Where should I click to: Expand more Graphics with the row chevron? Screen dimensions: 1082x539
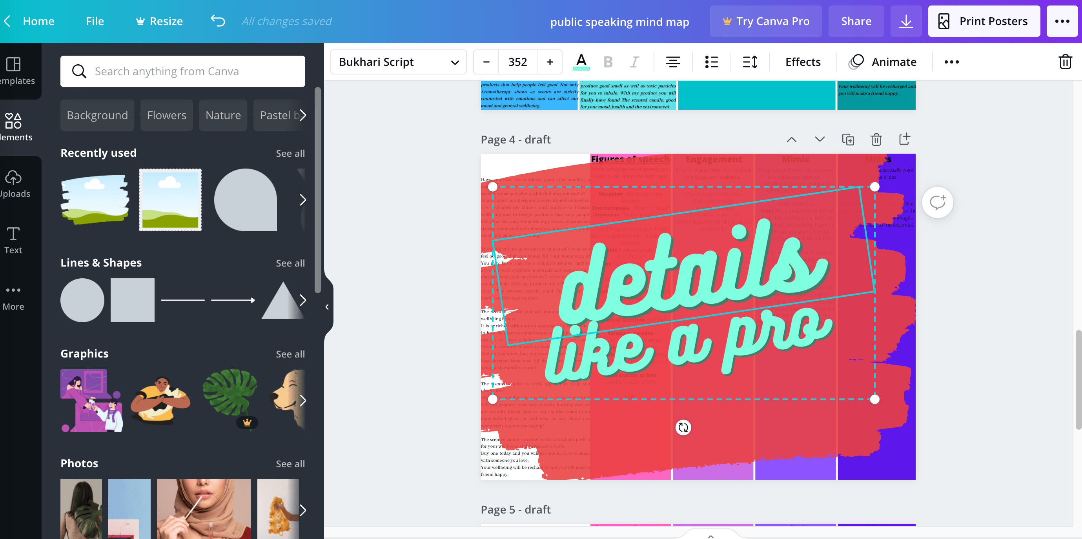pos(303,401)
